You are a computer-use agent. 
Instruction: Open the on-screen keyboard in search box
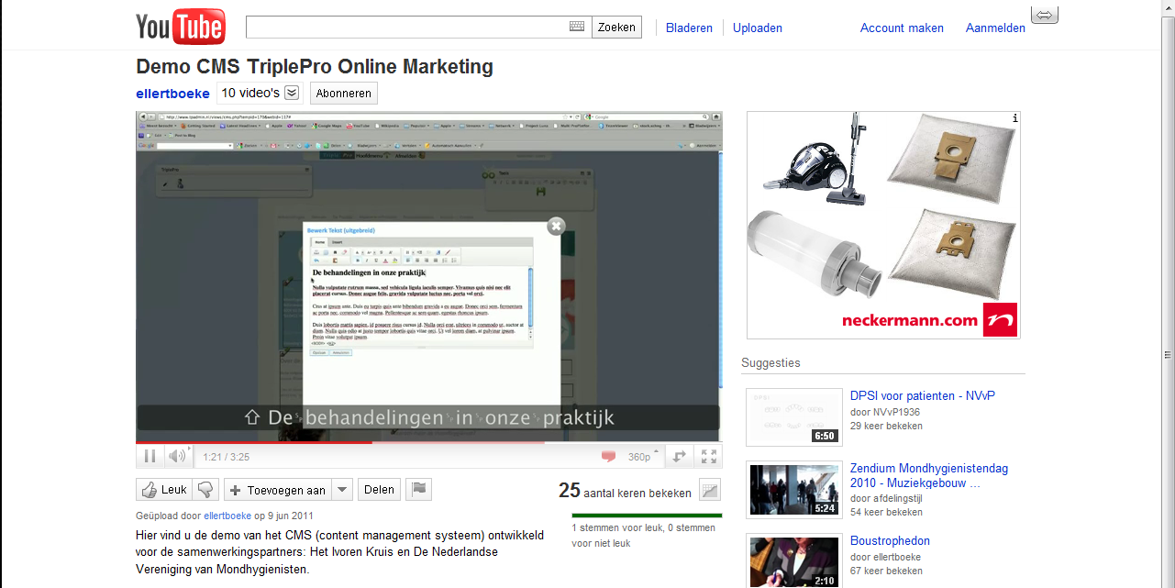coord(577,27)
